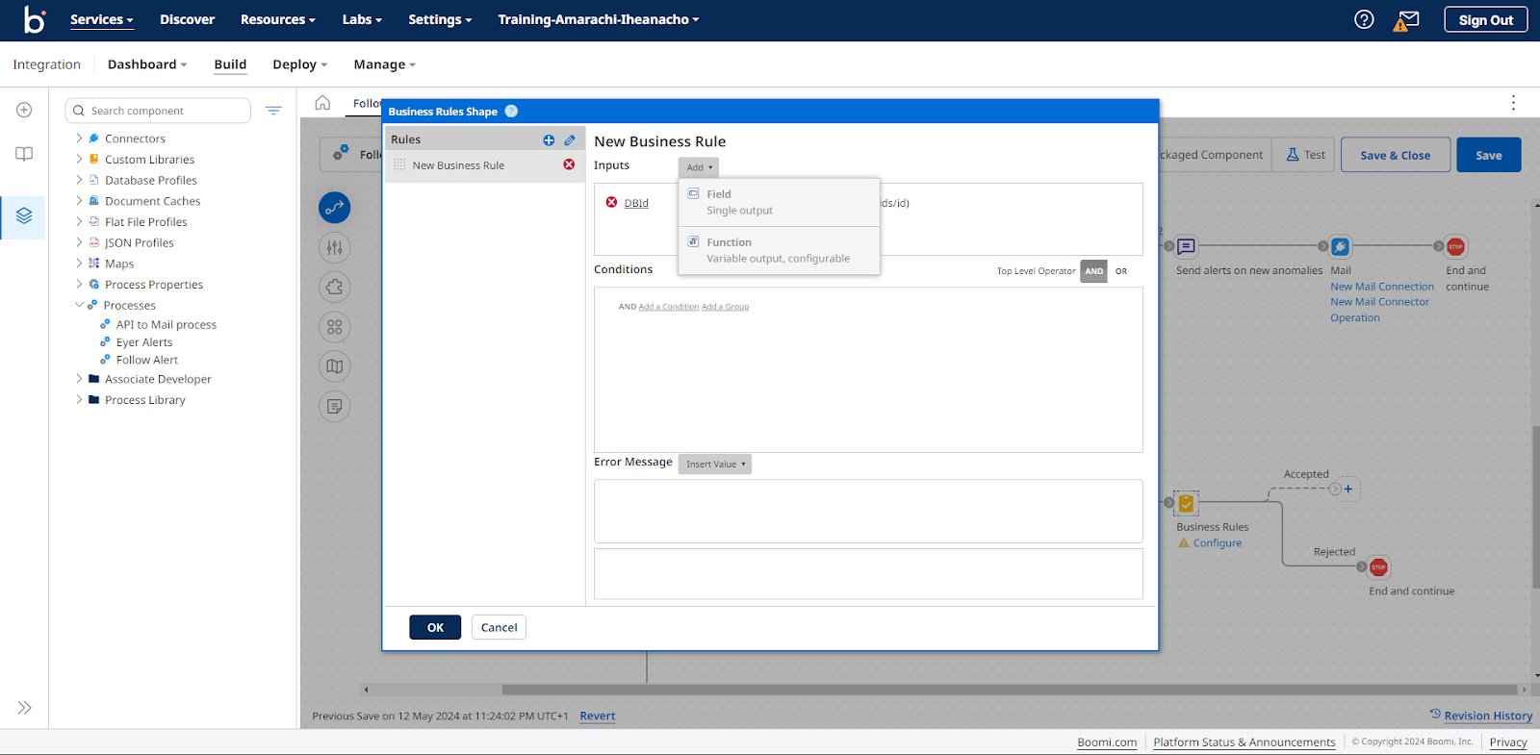This screenshot has height=755, width=1540.
Task: Expand the Database Profiles folder
Action: pyautogui.click(x=79, y=180)
